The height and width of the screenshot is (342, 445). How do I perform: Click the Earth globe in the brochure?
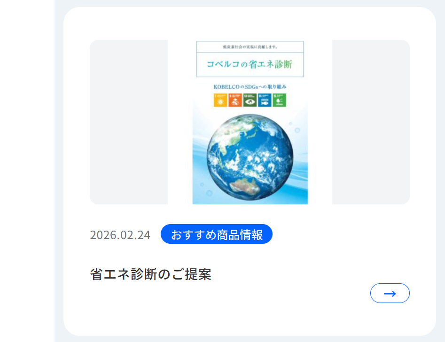pos(250,157)
